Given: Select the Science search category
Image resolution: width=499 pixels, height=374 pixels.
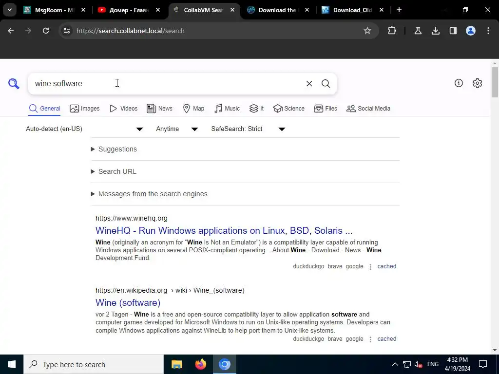Looking at the screenshot, I should click(288, 109).
